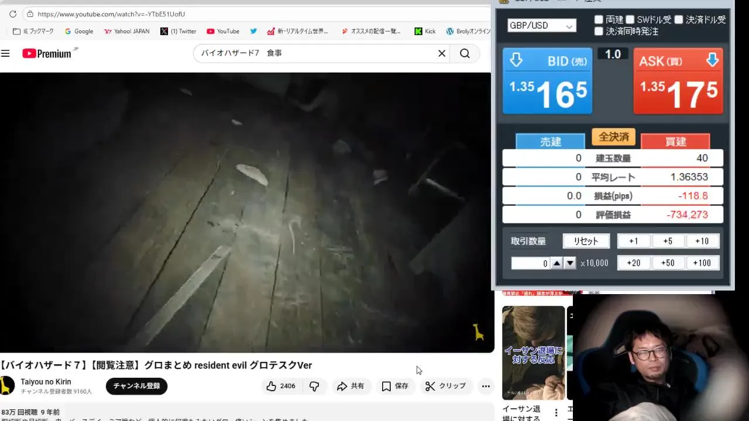Click the YouTube search magnifier button
The image size is (749, 421).
point(465,54)
